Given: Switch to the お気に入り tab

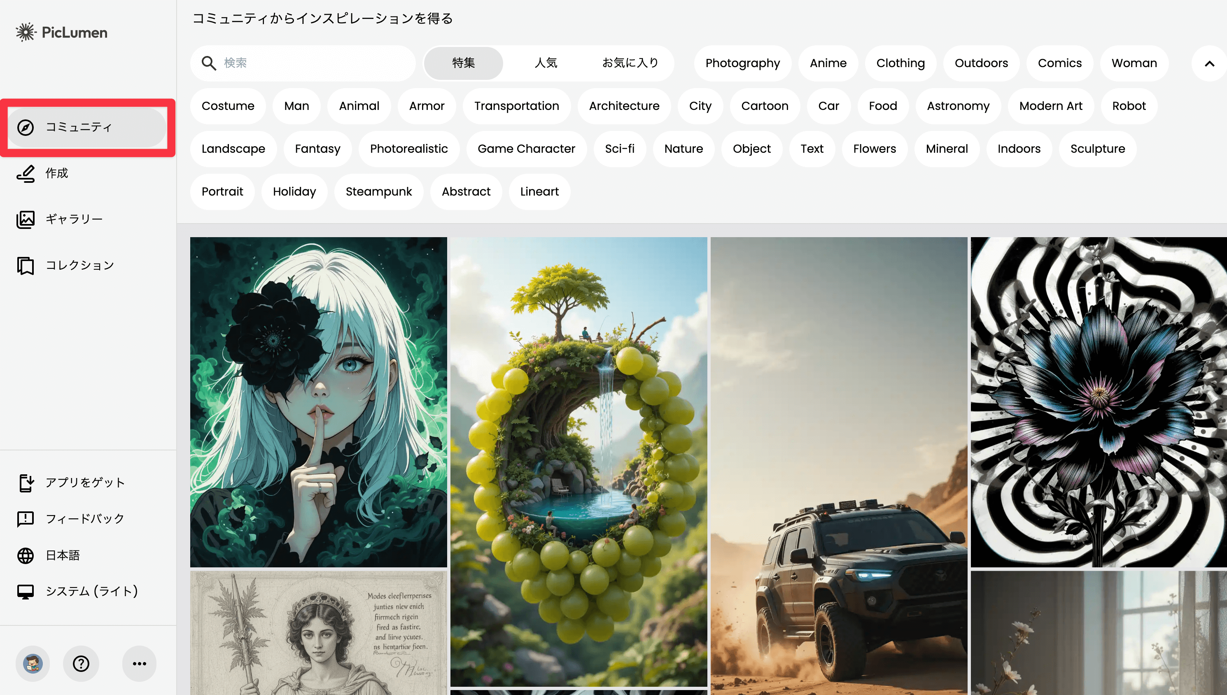Looking at the screenshot, I should 630,63.
